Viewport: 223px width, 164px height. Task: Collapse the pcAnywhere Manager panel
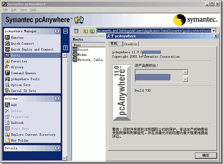coord(57,31)
